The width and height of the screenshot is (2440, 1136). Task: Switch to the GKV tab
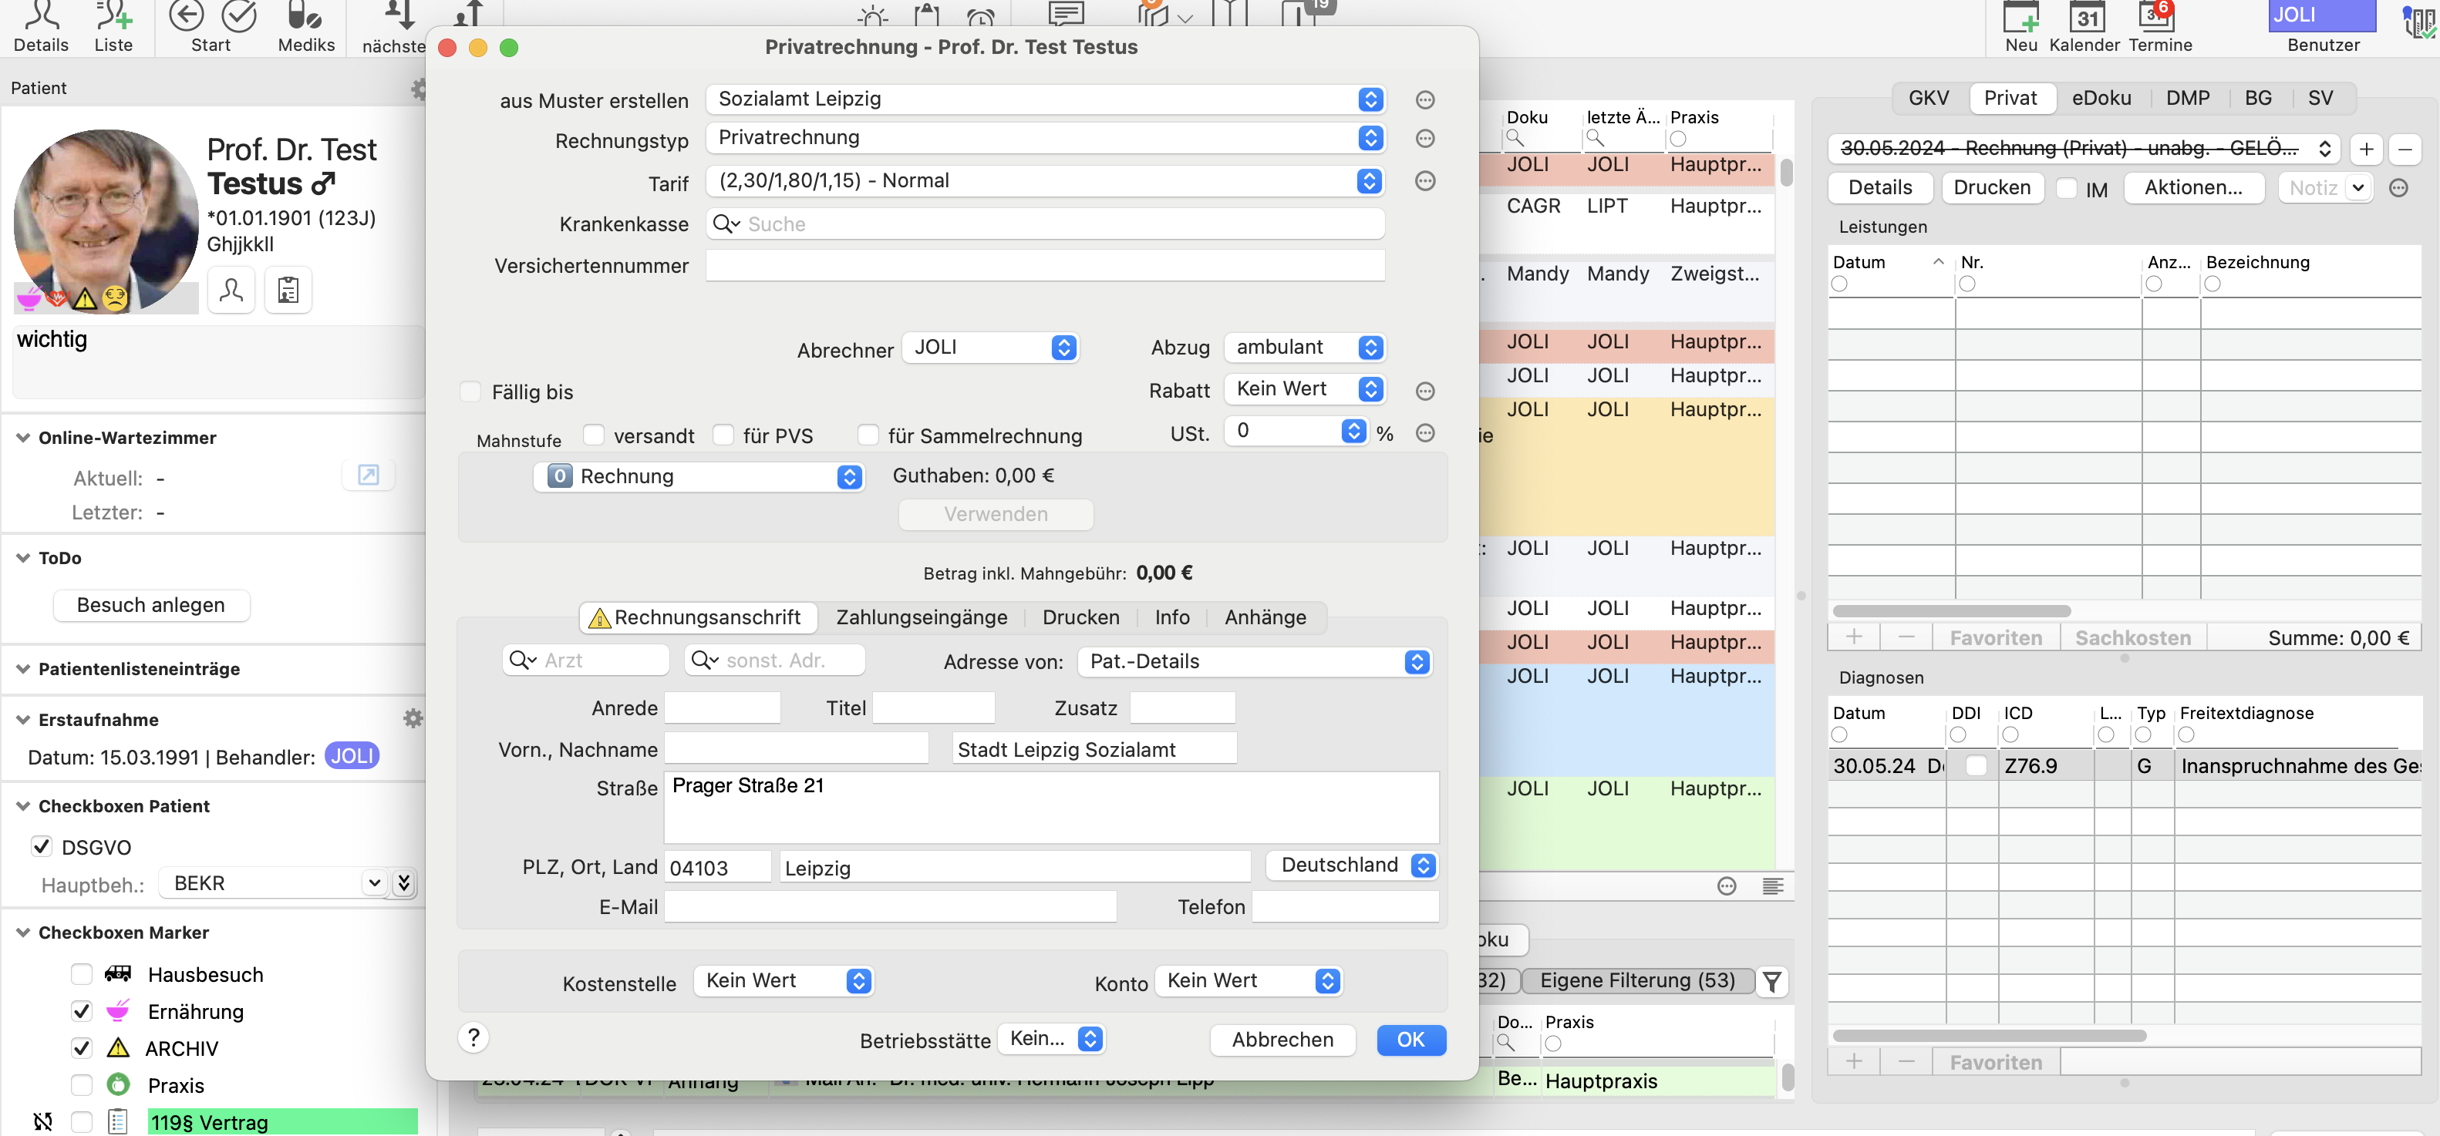click(x=1928, y=99)
